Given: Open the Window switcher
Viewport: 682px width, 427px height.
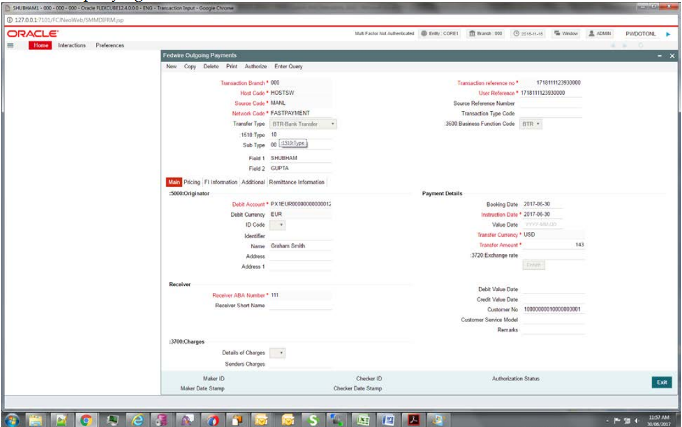Looking at the screenshot, I should [x=566, y=34].
